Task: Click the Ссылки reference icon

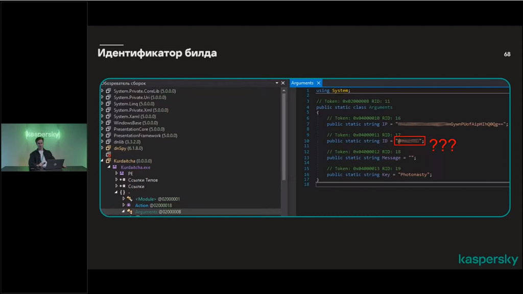Action: [x=123, y=186]
